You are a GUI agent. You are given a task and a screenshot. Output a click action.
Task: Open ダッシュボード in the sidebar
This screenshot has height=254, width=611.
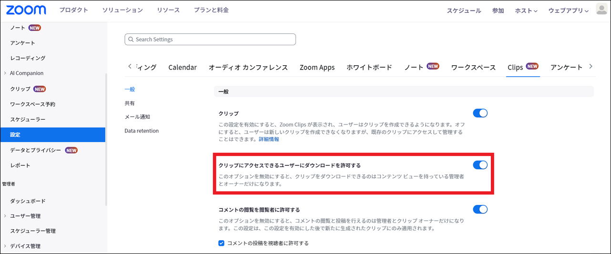point(28,201)
